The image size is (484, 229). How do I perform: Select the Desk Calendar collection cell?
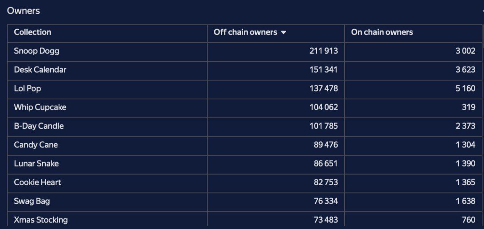point(107,71)
